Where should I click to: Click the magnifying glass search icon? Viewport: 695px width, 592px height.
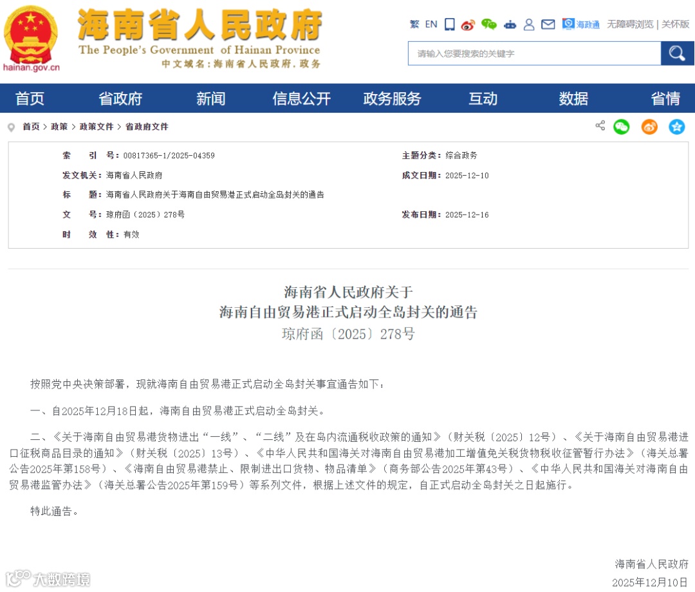pyautogui.click(x=677, y=53)
